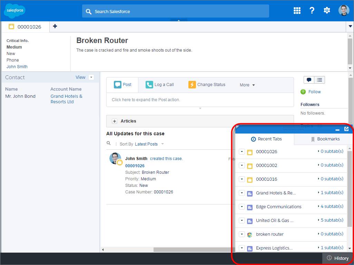Screen dimensions: 354x265
Task: Select the Log a Call action
Action: coord(160,85)
